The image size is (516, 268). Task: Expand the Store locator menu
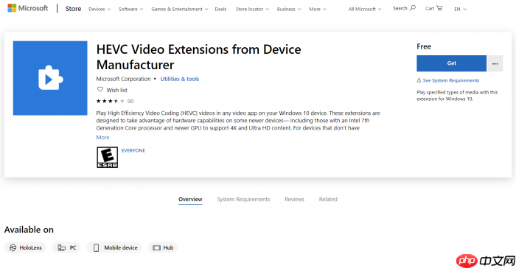tap(252, 10)
